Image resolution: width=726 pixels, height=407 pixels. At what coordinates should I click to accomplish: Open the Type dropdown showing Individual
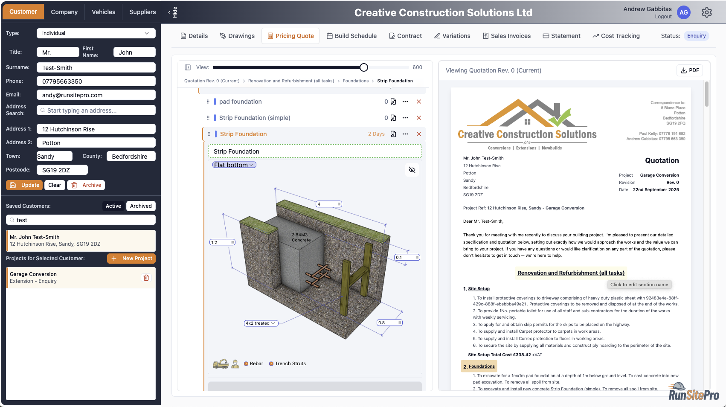pos(96,33)
